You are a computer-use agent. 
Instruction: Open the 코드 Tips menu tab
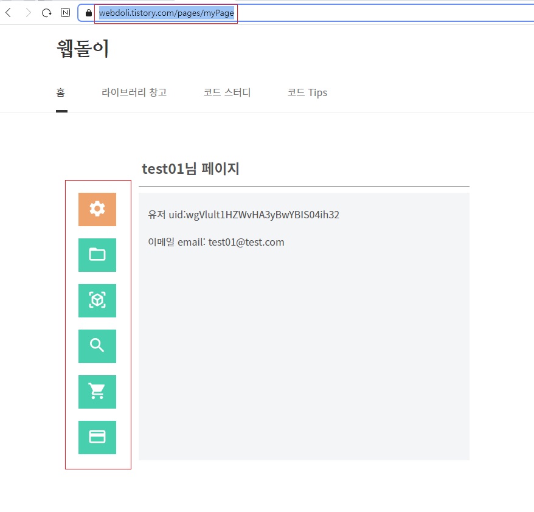click(x=307, y=92)
